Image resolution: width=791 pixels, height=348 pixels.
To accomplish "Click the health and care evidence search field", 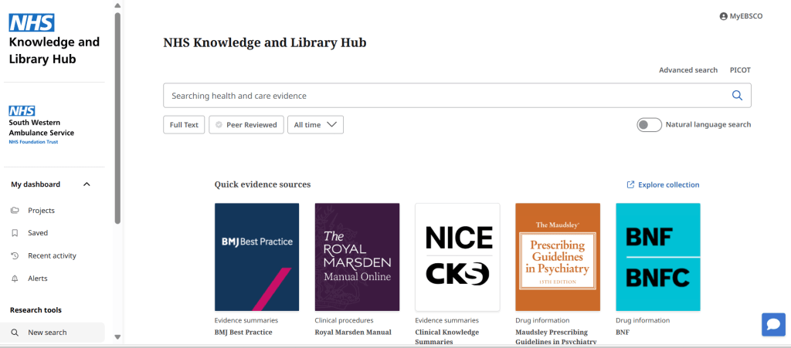I will tap(440, 96).
